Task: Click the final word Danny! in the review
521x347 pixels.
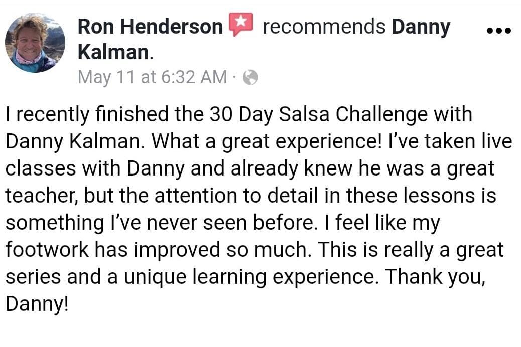Action: [37, 304]
